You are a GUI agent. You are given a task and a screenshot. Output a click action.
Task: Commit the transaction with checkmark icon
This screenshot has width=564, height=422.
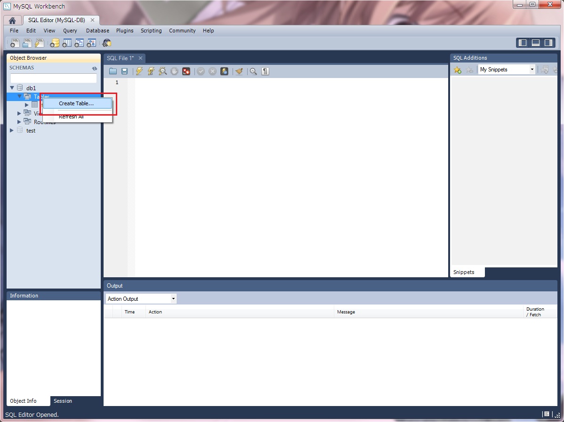click(x=201, y=71)
